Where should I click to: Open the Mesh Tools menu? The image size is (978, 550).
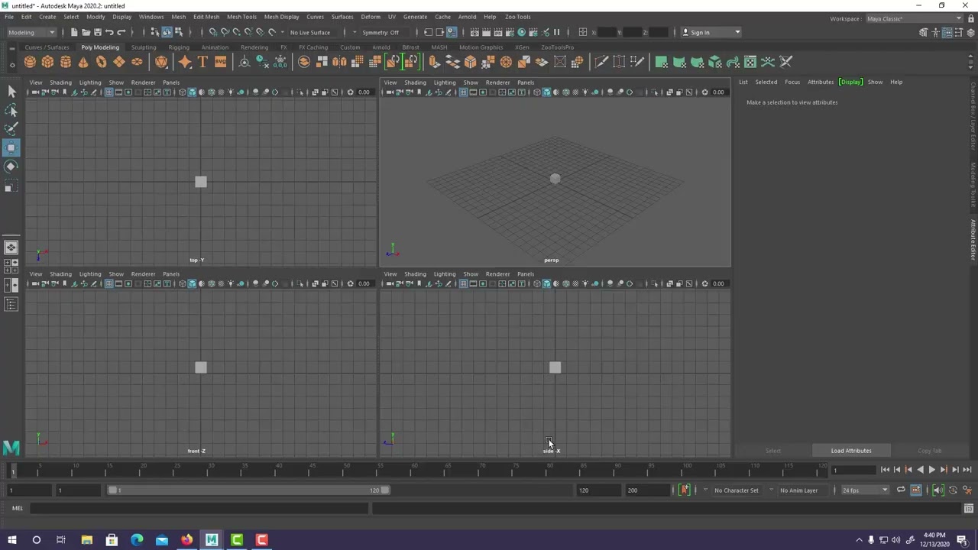[x=241, y=17]
